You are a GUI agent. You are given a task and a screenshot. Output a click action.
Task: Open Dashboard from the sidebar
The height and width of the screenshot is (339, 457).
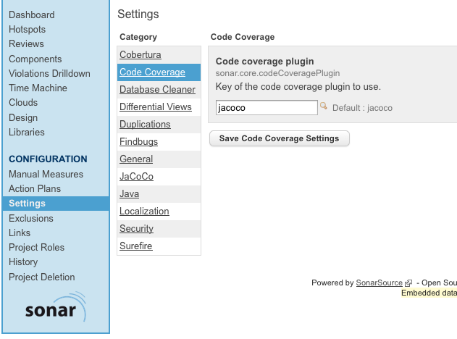31,15
